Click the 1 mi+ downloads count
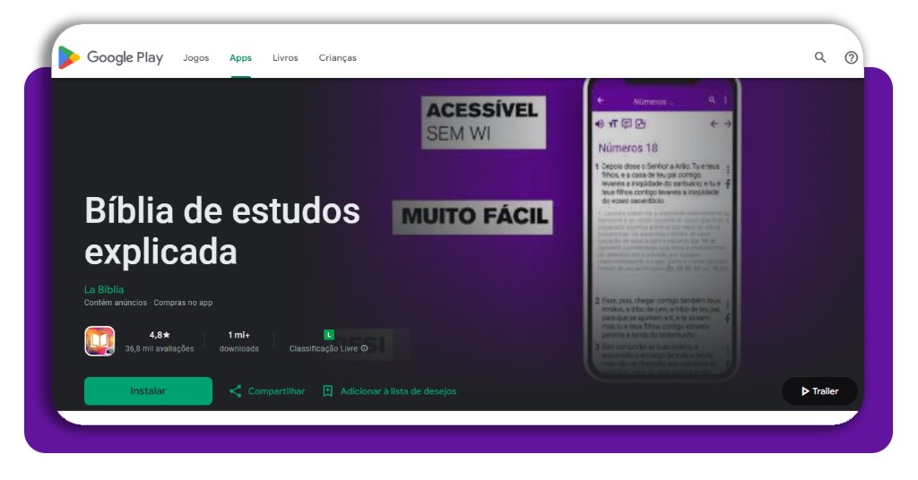 coord(238,335)
